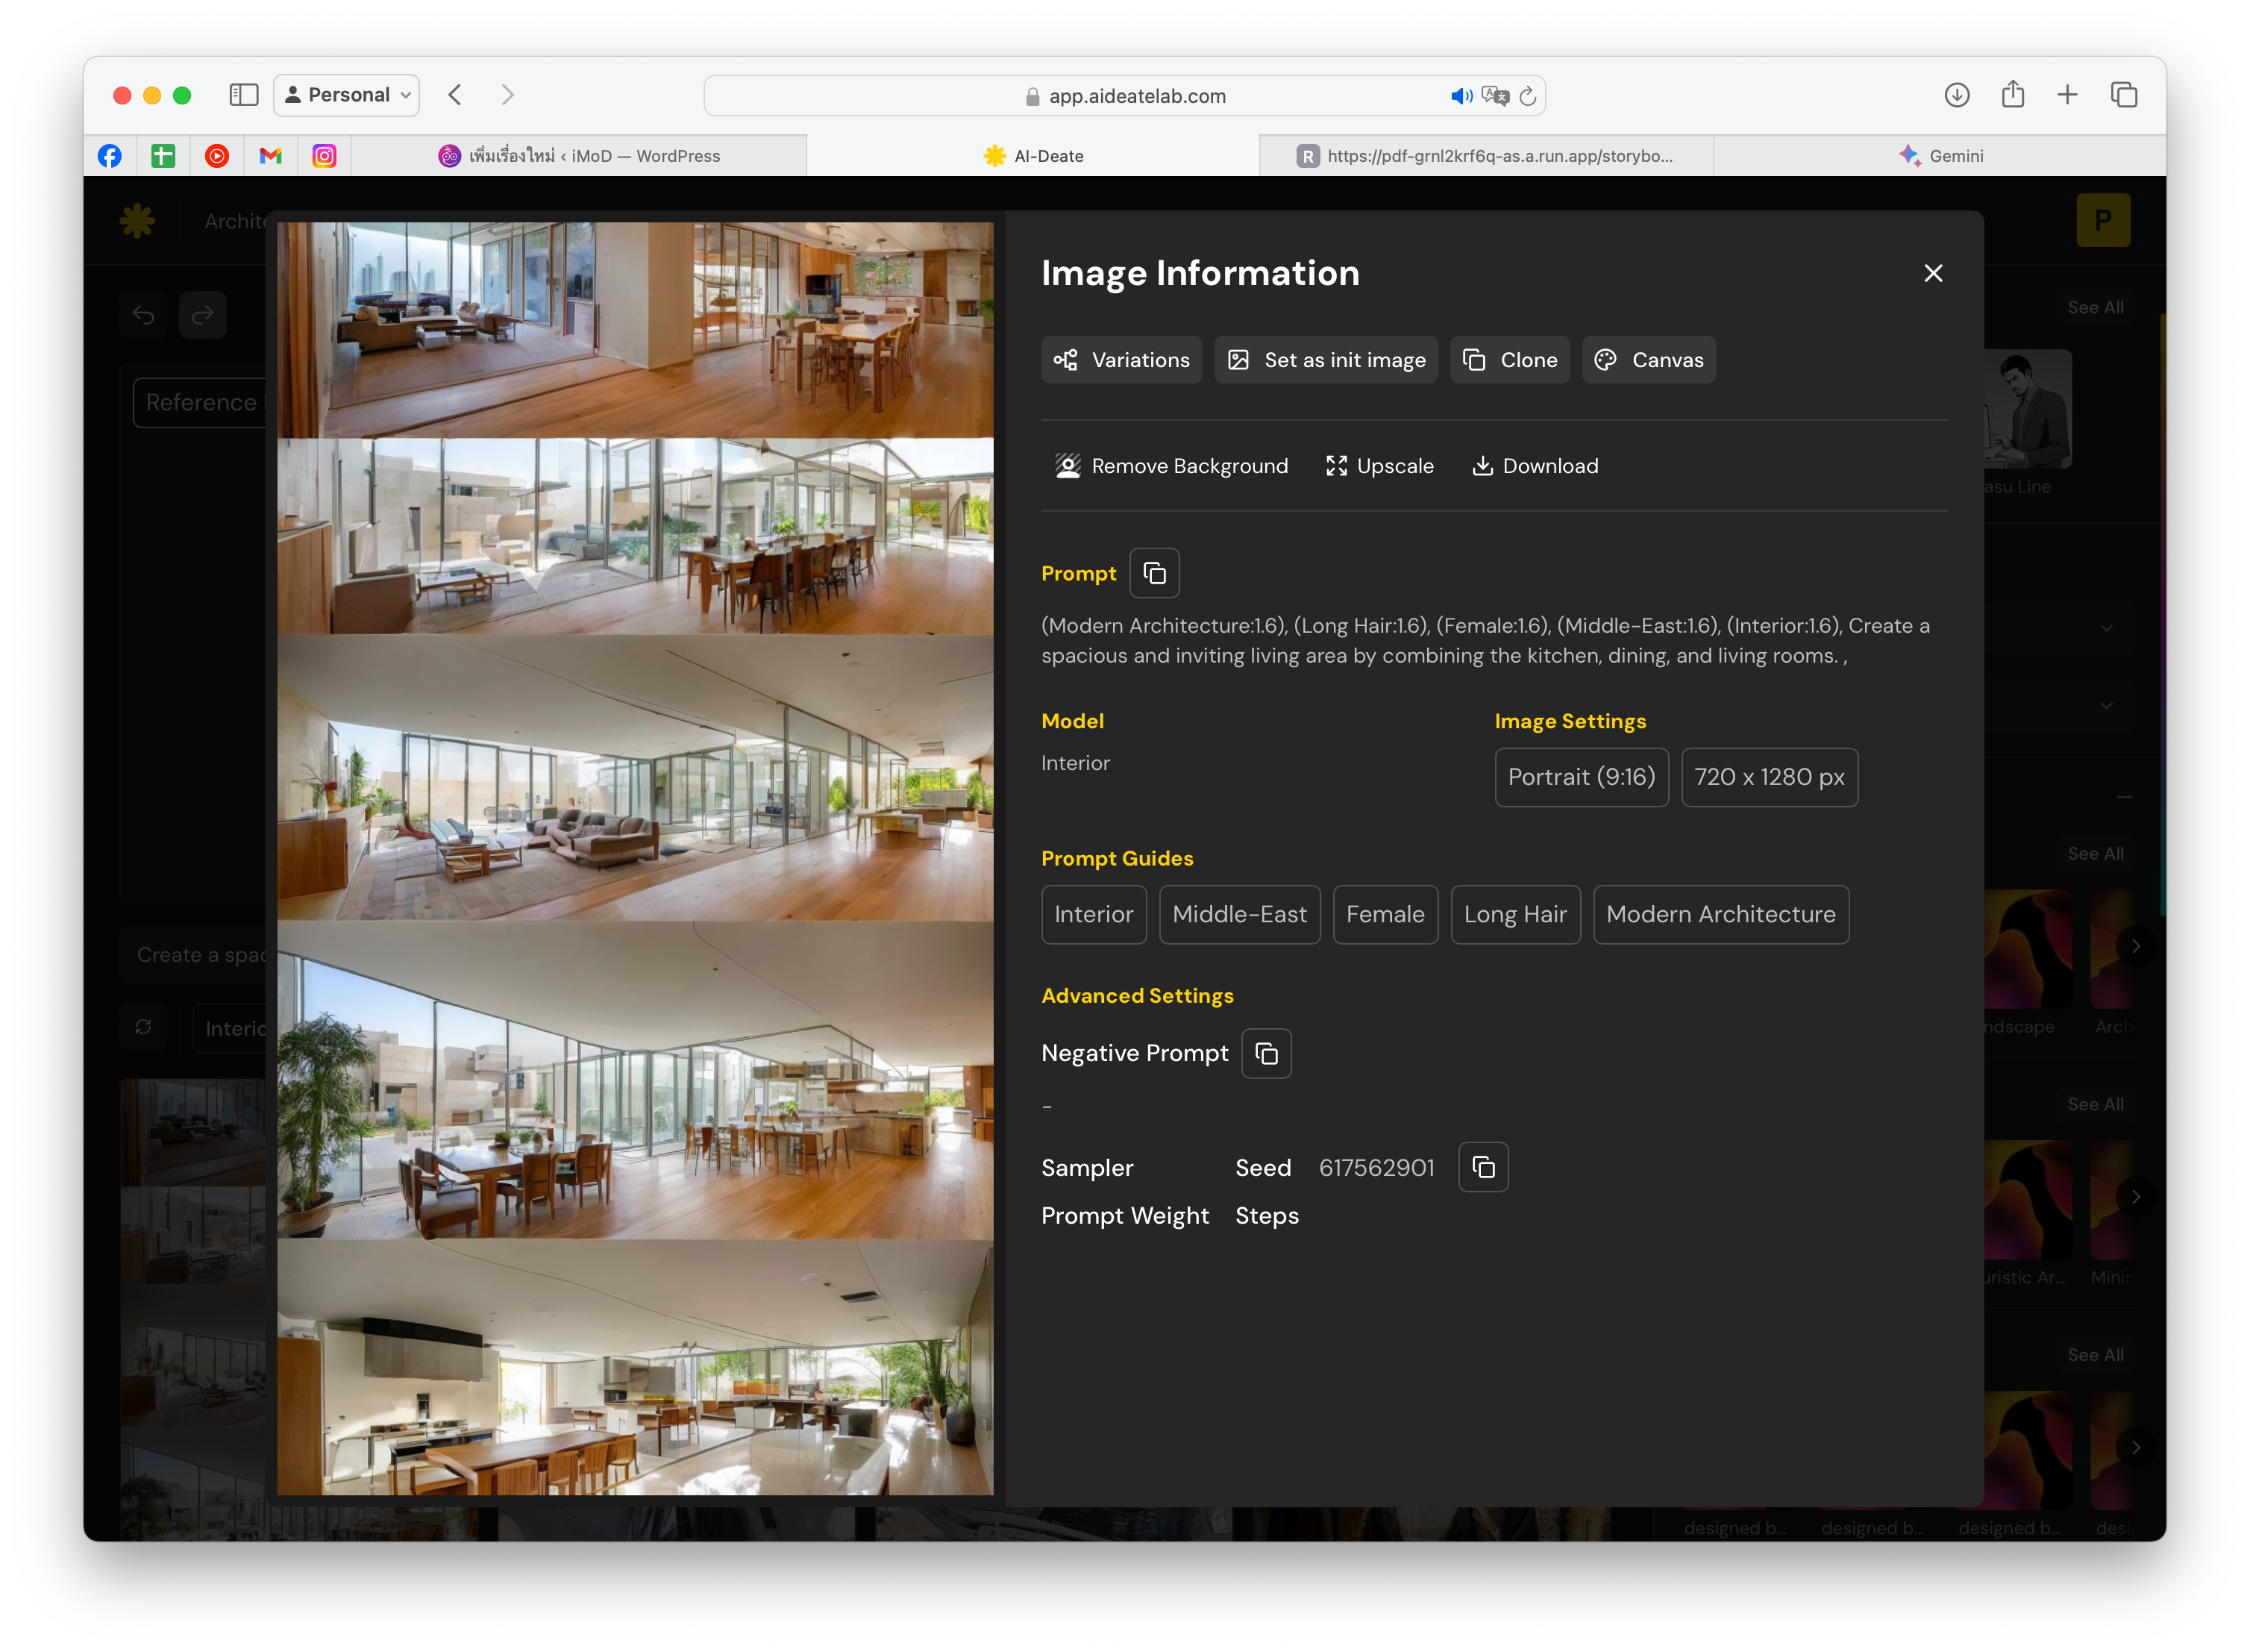Click the Safari share icon

click(2012, 95)
